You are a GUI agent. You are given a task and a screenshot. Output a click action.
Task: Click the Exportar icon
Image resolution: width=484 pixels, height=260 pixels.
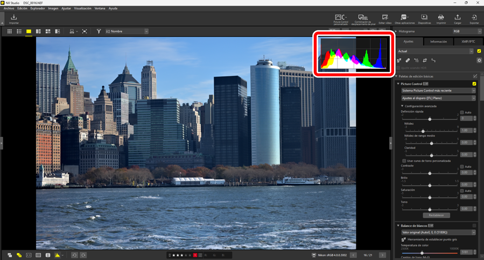pos(474,19)
